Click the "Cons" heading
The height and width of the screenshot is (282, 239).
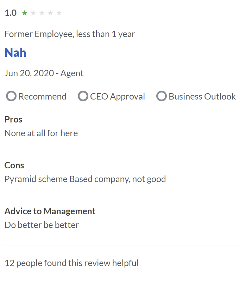coord(14,165)
